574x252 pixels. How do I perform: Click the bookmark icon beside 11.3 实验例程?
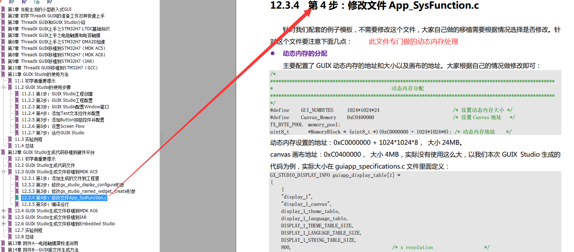10,139
